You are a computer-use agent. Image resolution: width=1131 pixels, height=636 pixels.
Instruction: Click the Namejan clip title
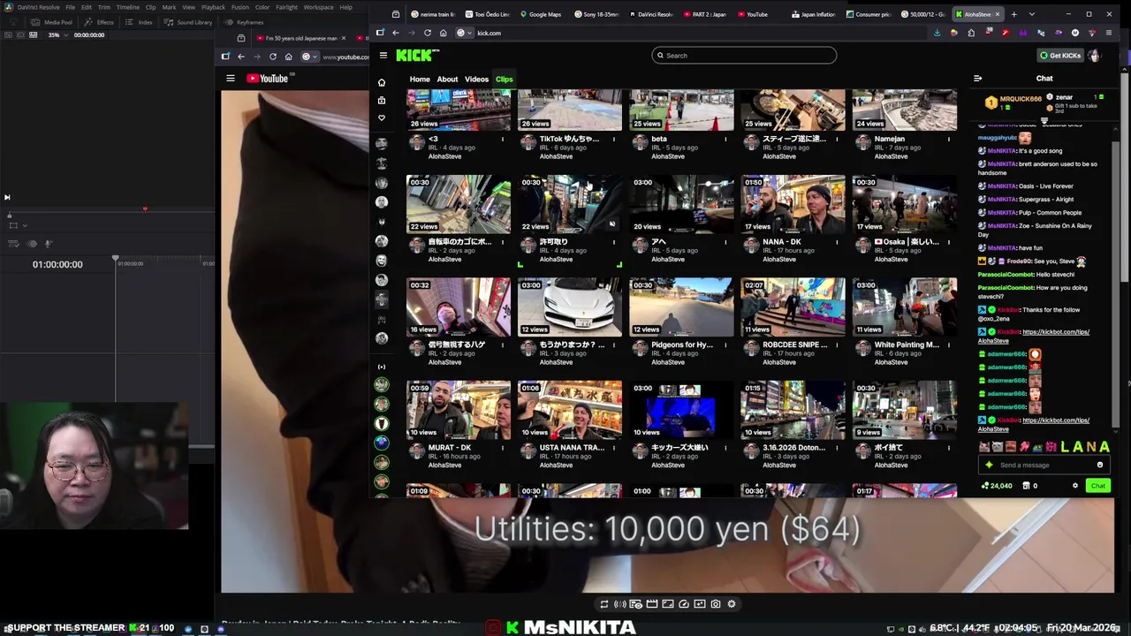point(889,139)
